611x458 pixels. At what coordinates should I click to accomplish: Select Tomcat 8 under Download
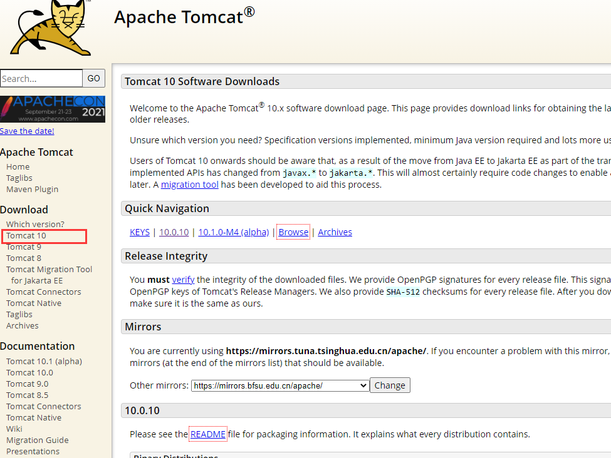(24, 258)
